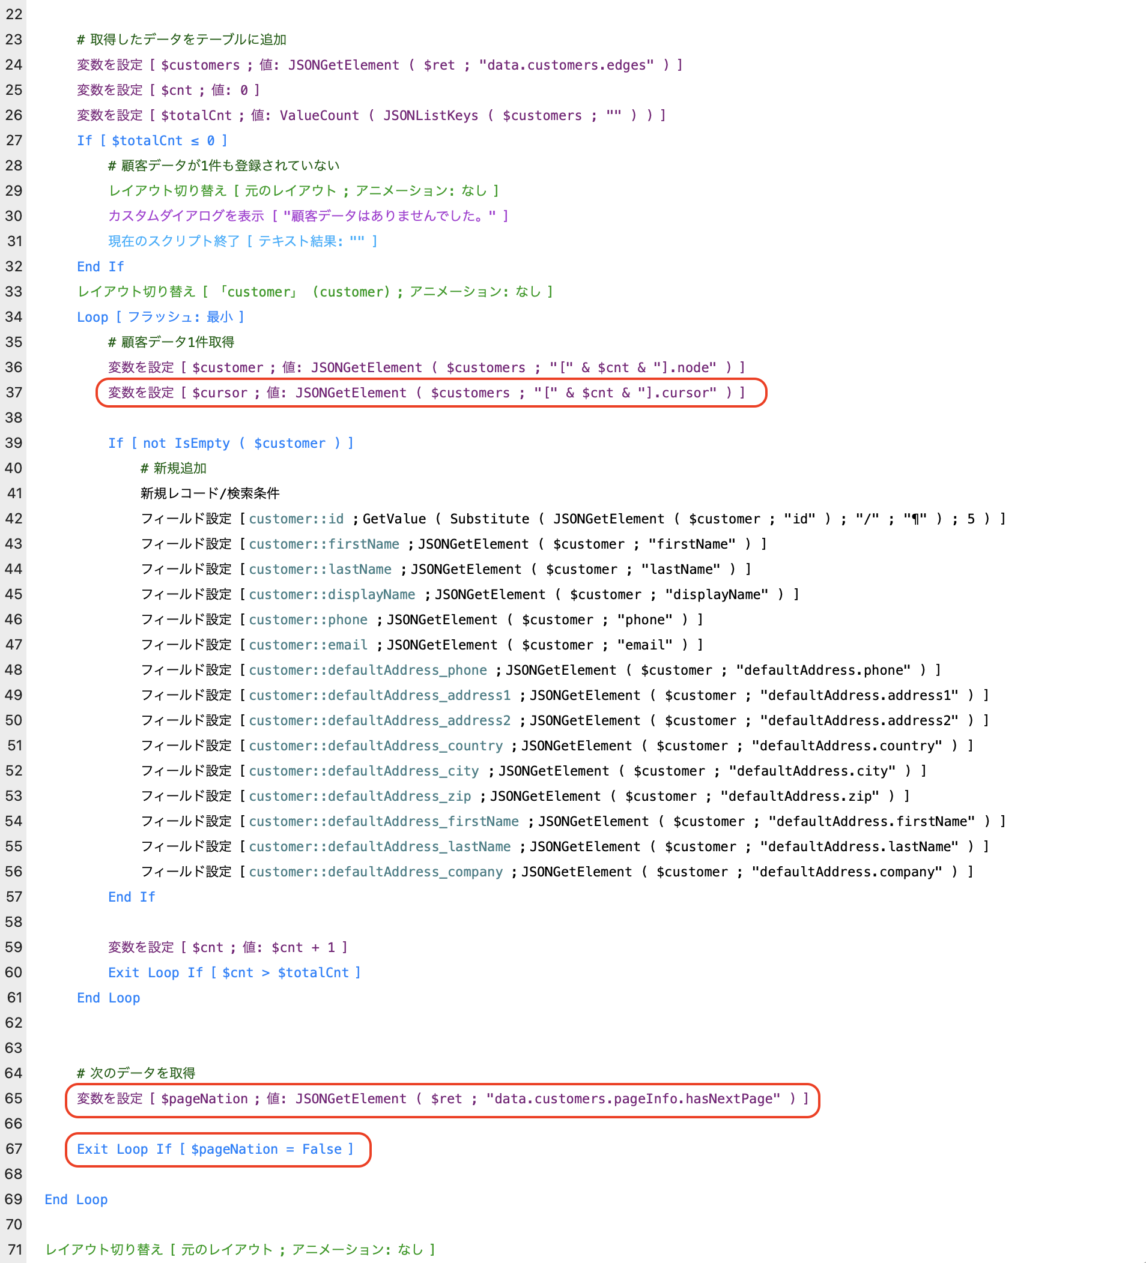Viewport: 1146px width, 1263px height.
Task: Click If not IsEmpty ( $customer ) step
Action: coord(231,443)
